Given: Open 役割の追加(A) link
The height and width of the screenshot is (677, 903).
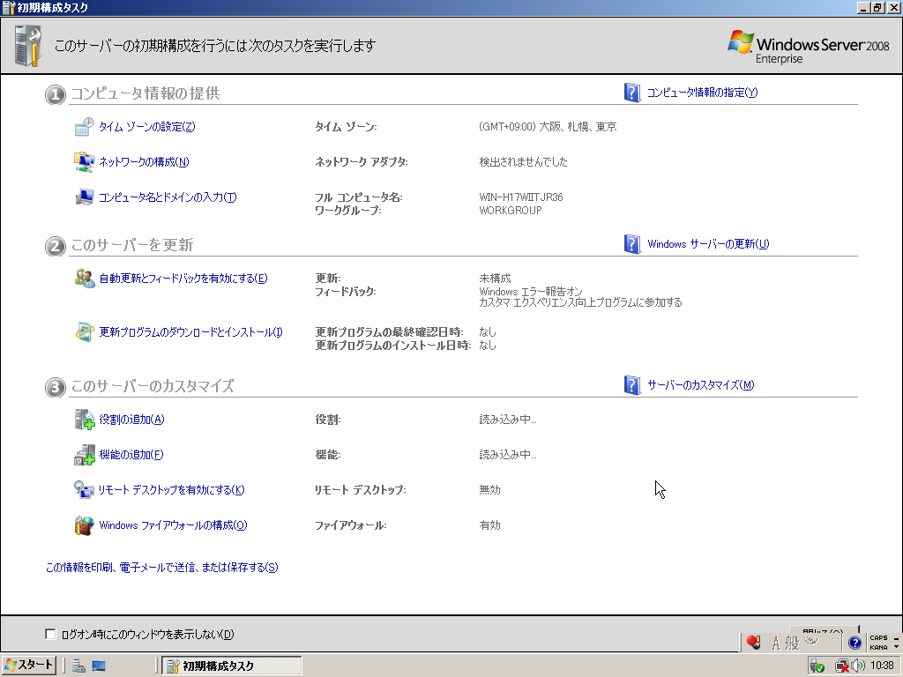Looking at the screenshot, I should pyautogui.click(x=131, y=419).
